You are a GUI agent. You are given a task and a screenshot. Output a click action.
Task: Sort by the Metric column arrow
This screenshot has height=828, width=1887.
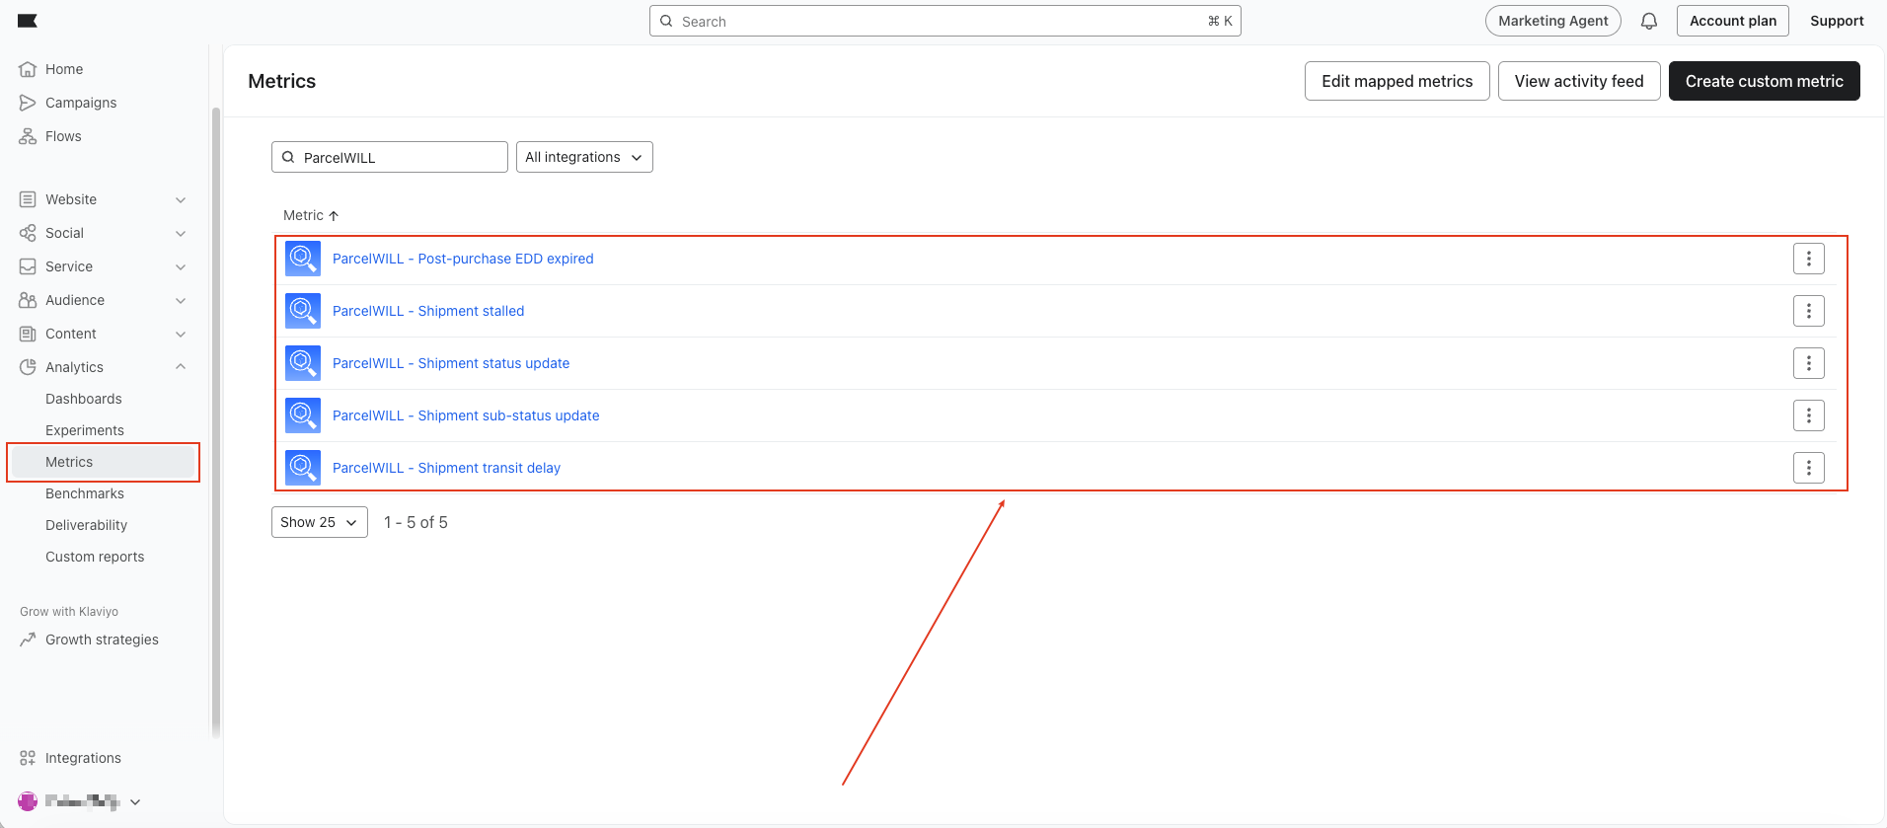click(x=334, y=215)
